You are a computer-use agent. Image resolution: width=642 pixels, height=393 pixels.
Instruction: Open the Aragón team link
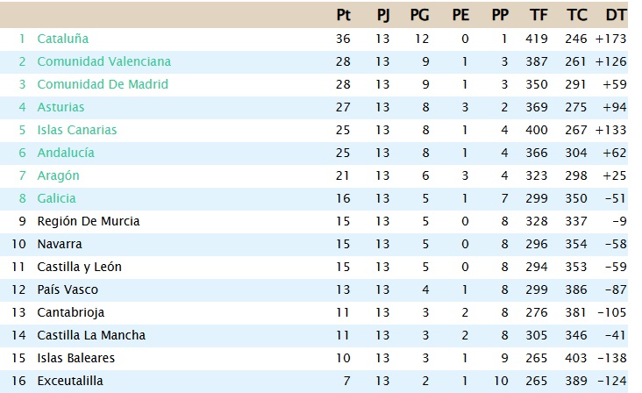tap(58, 175)
